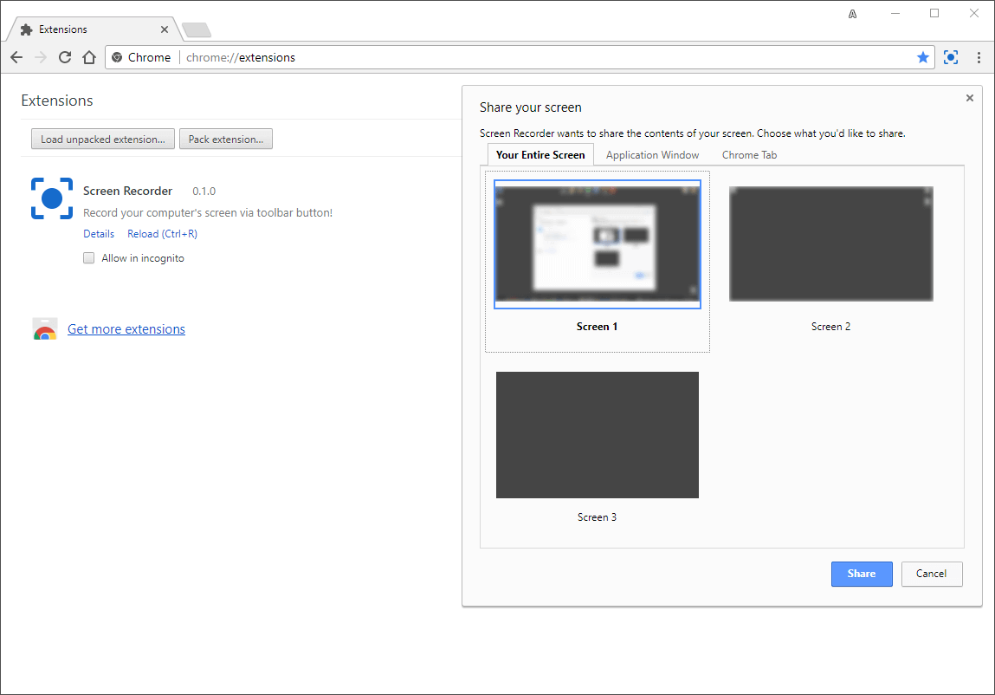Viewport: 995px width, 695px height.
Task: Click the Share button
Action: click(x=861, y=574)
